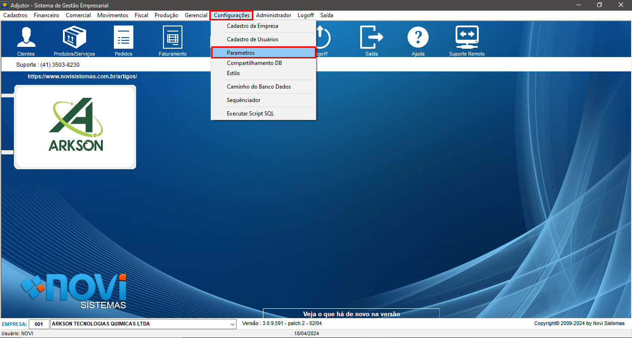Click the version 3.0.9.591 text
Image resolution: width=632 pixels, height=338 pixels.
[x=282, y=323]
